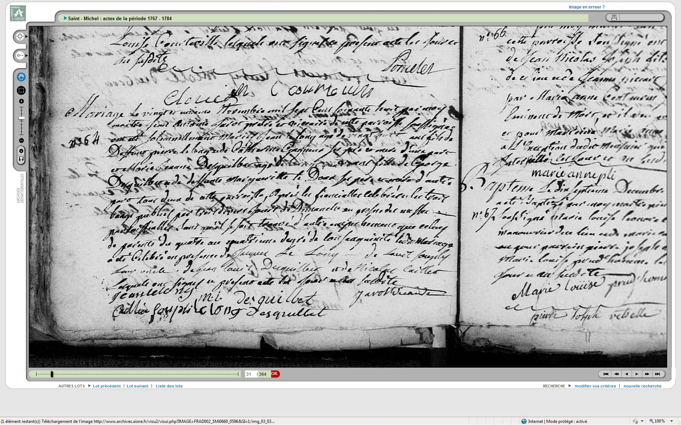
Task: Open the compass navigation panel
Action: [x=20, y=36]
